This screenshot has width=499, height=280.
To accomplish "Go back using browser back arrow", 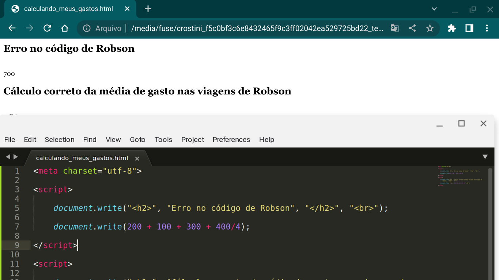I will tap(12, 28).
